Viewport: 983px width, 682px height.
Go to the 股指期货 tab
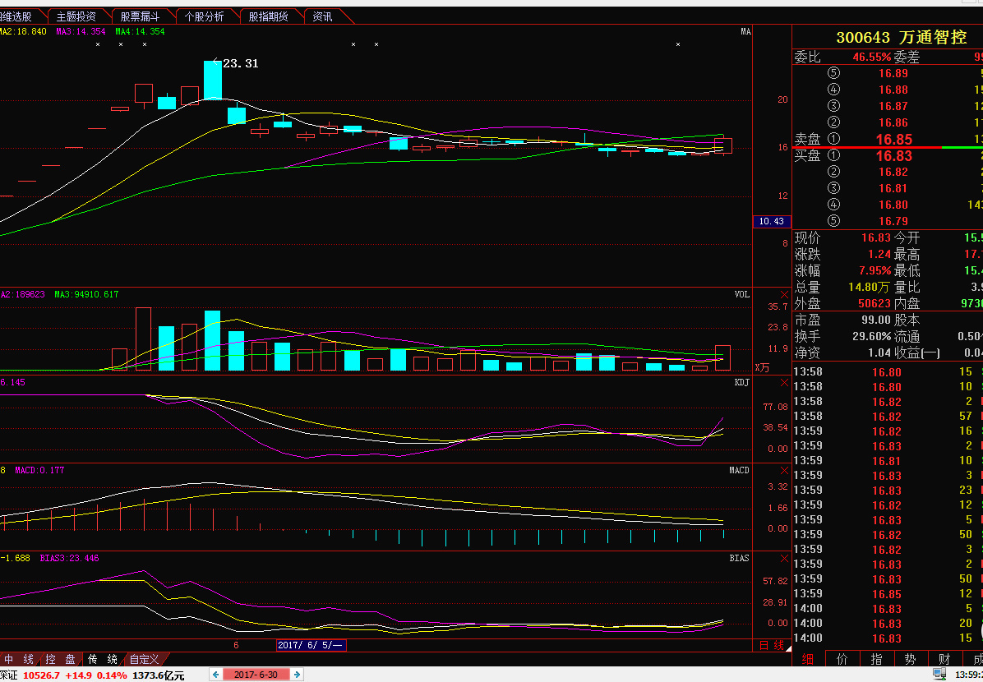pos(268,16)
